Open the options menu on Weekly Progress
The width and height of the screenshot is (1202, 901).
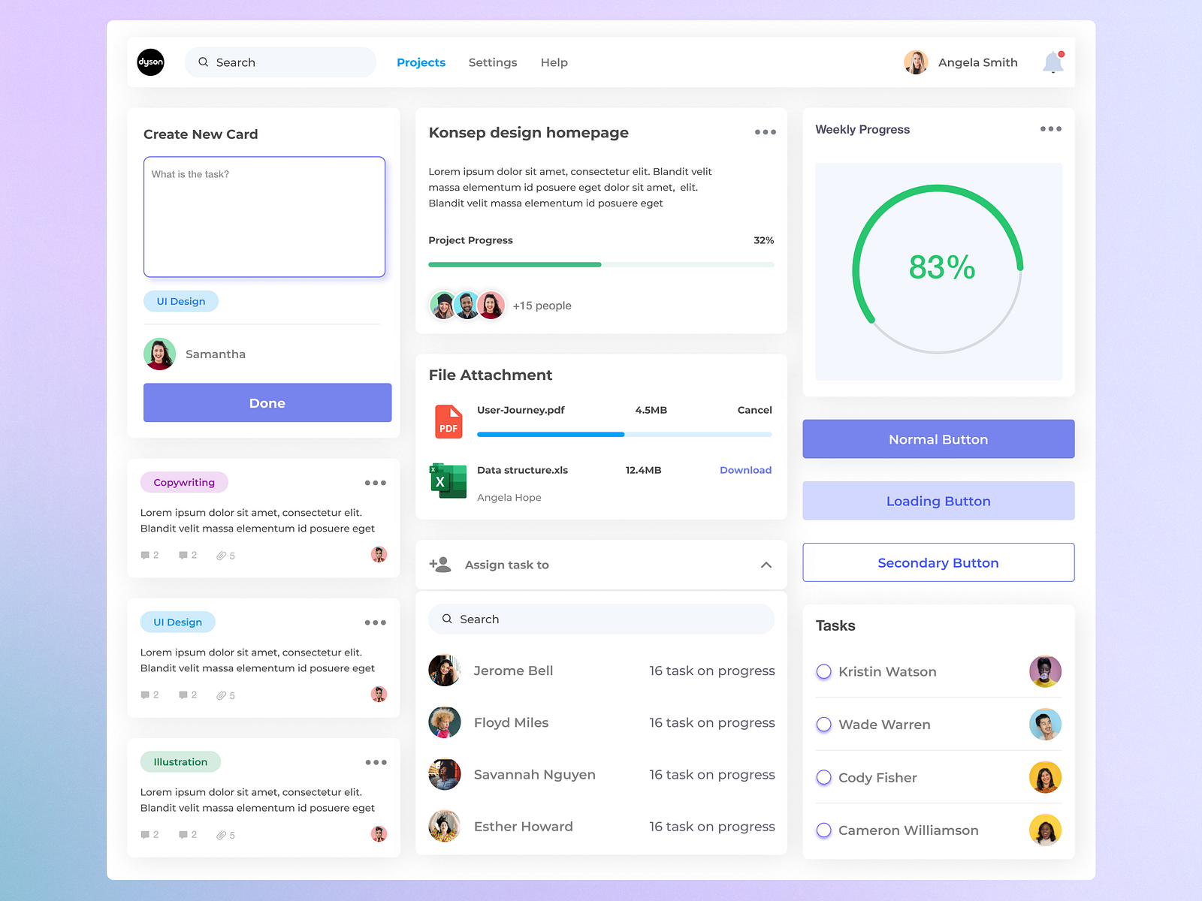[1050, 128]
